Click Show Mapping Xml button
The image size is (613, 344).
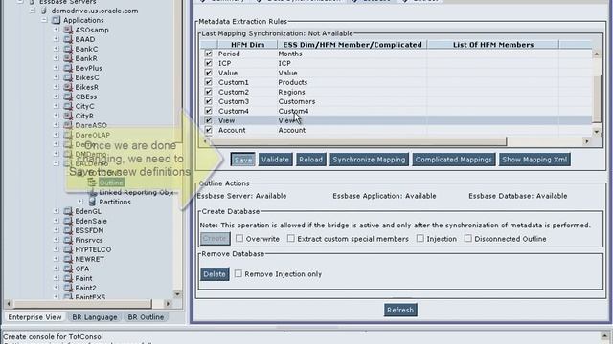coord(534,160)
